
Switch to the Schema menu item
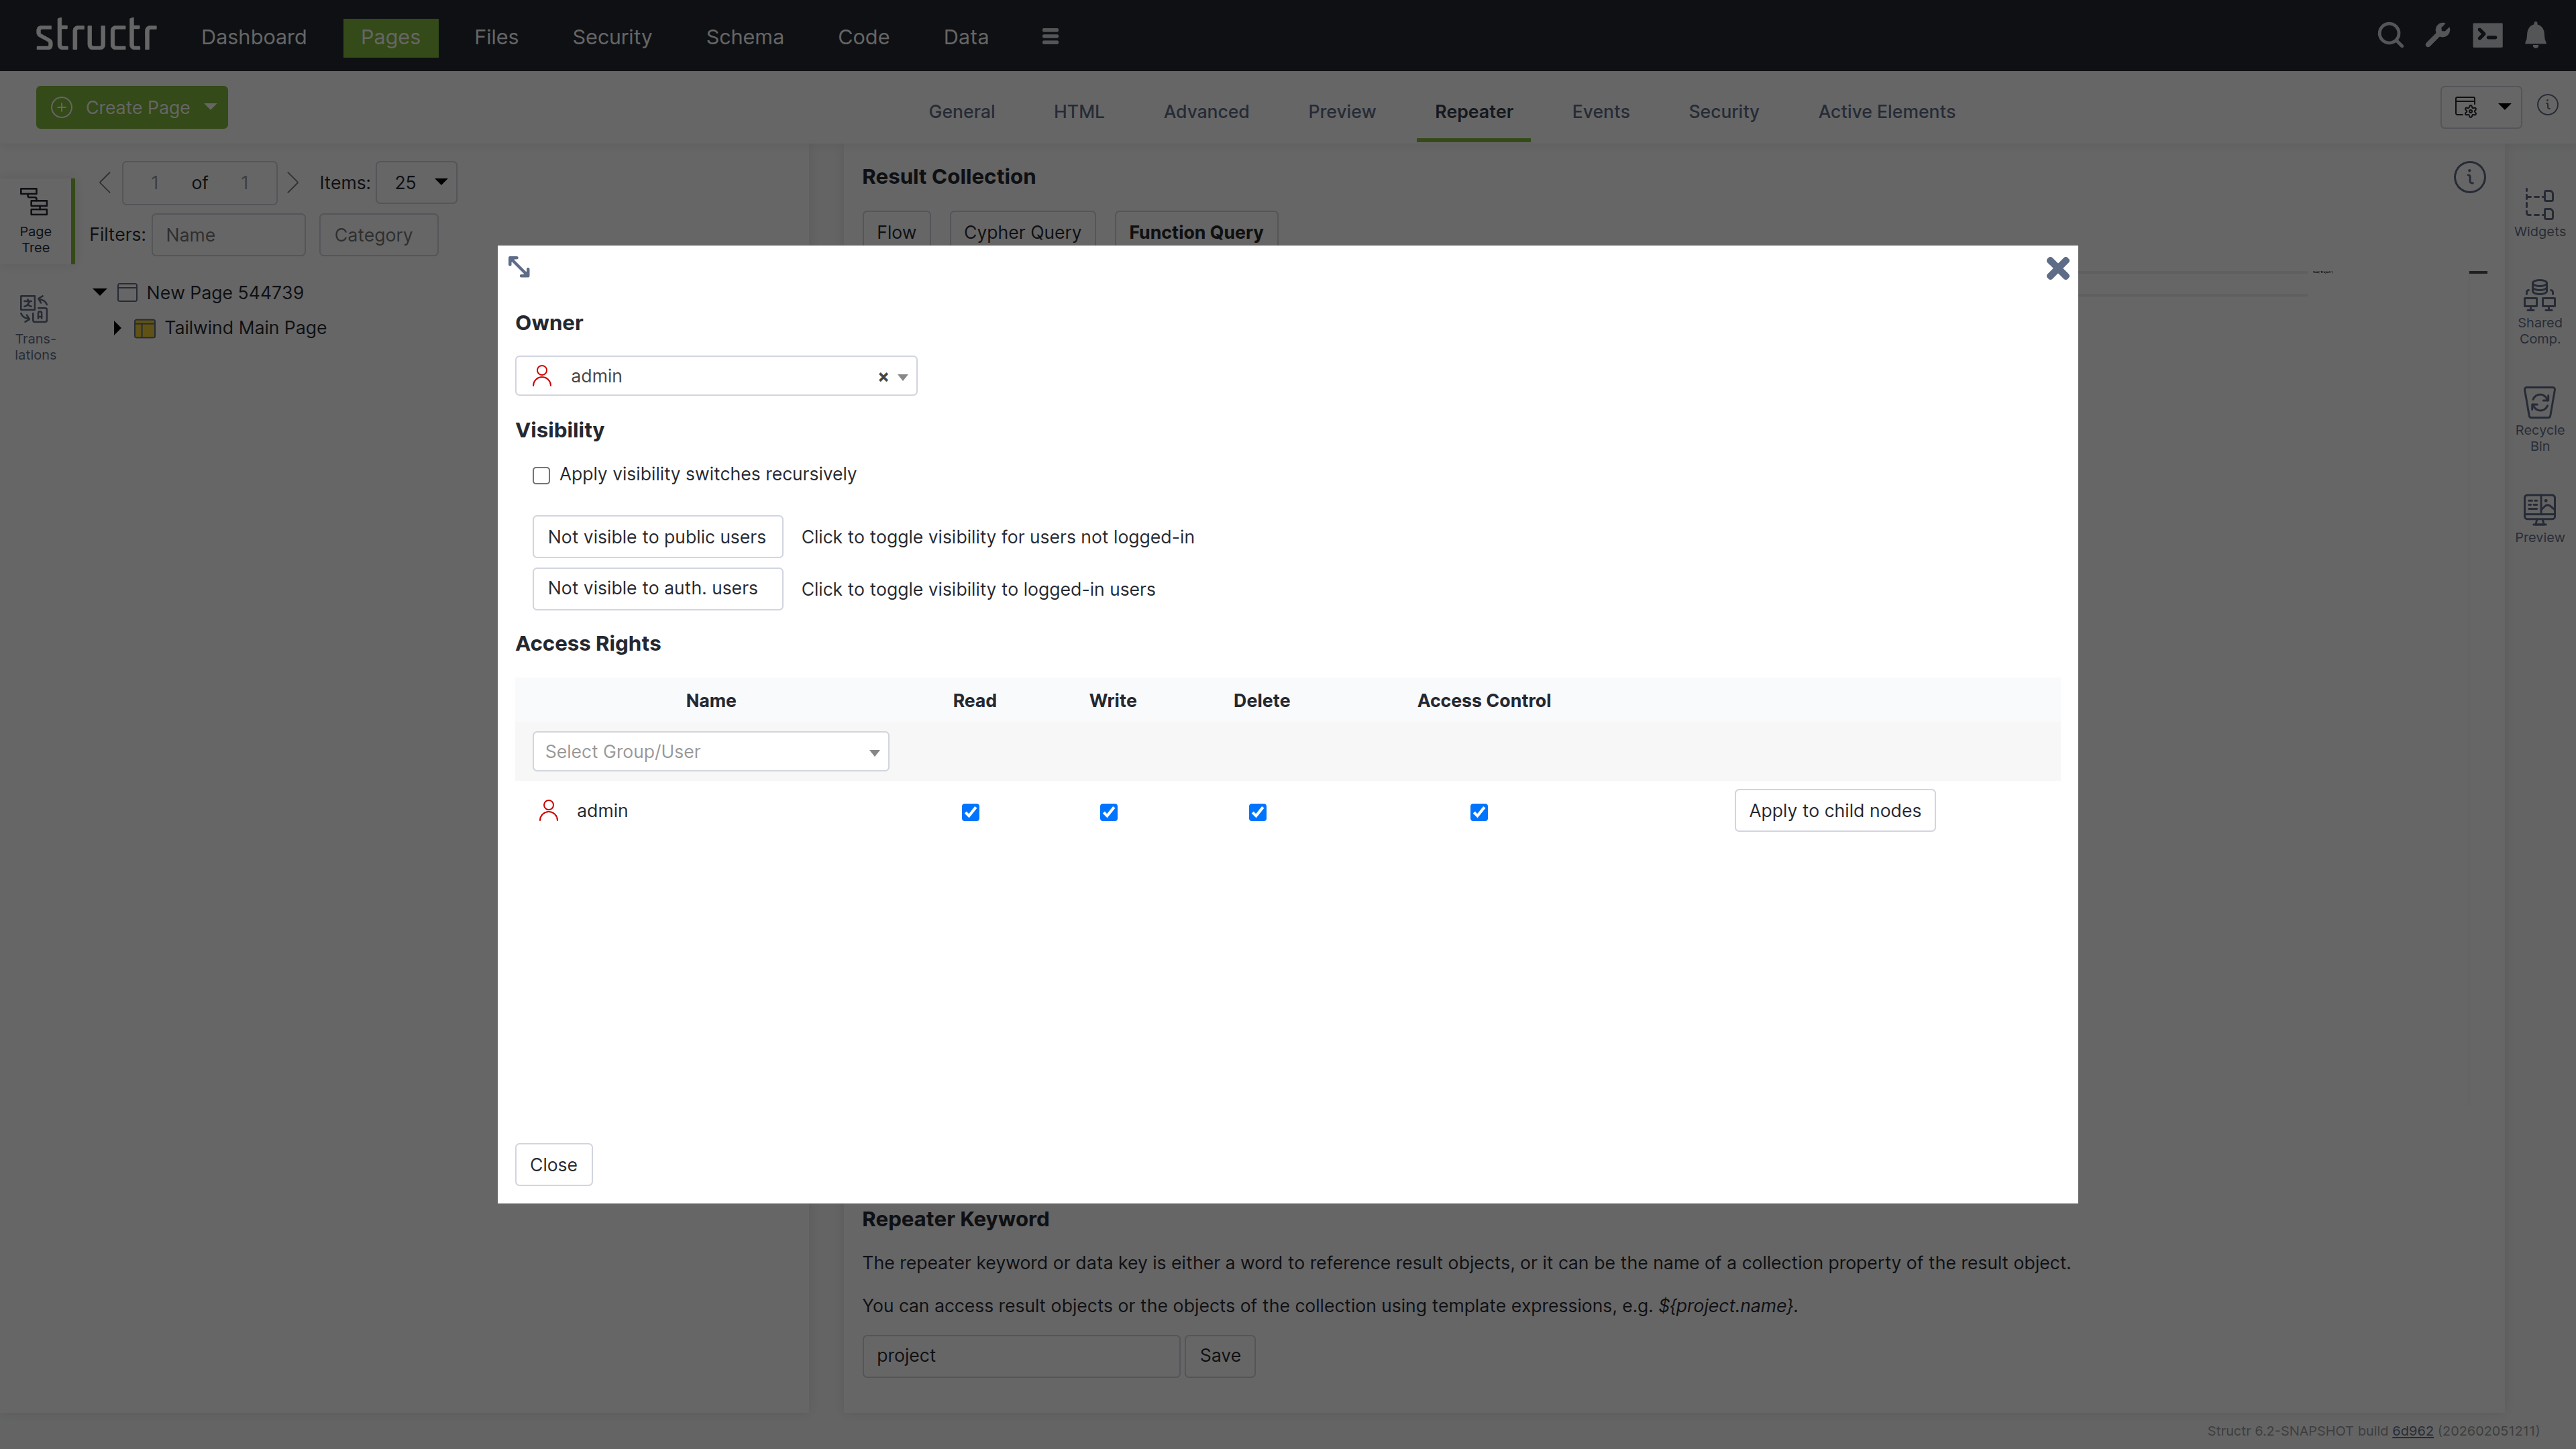click(x=744, y=37)
